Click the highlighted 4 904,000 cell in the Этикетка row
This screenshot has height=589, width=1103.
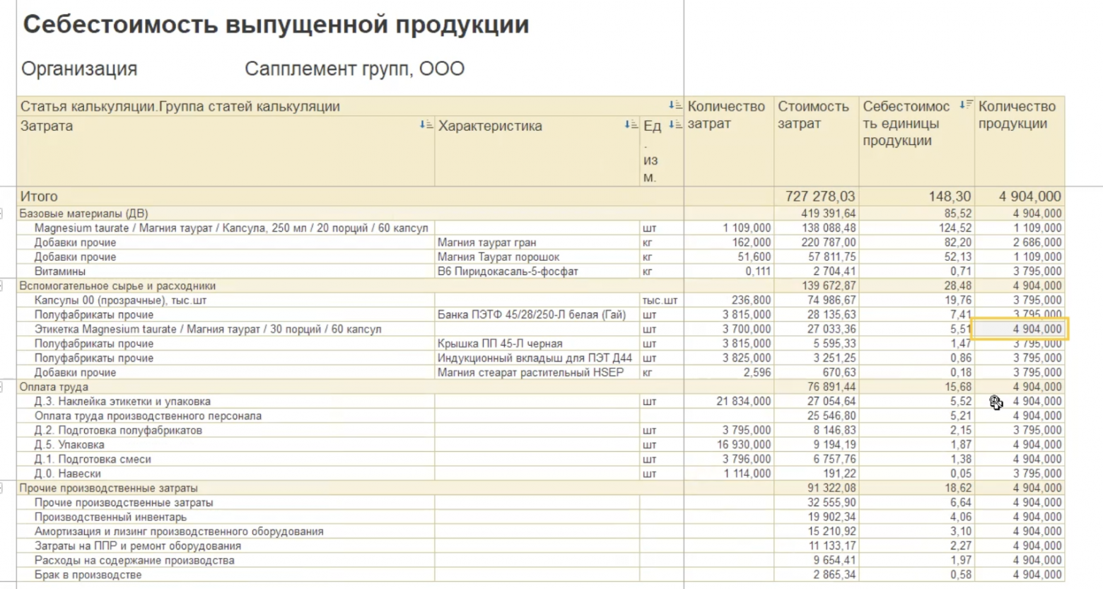click(1020, 329)
